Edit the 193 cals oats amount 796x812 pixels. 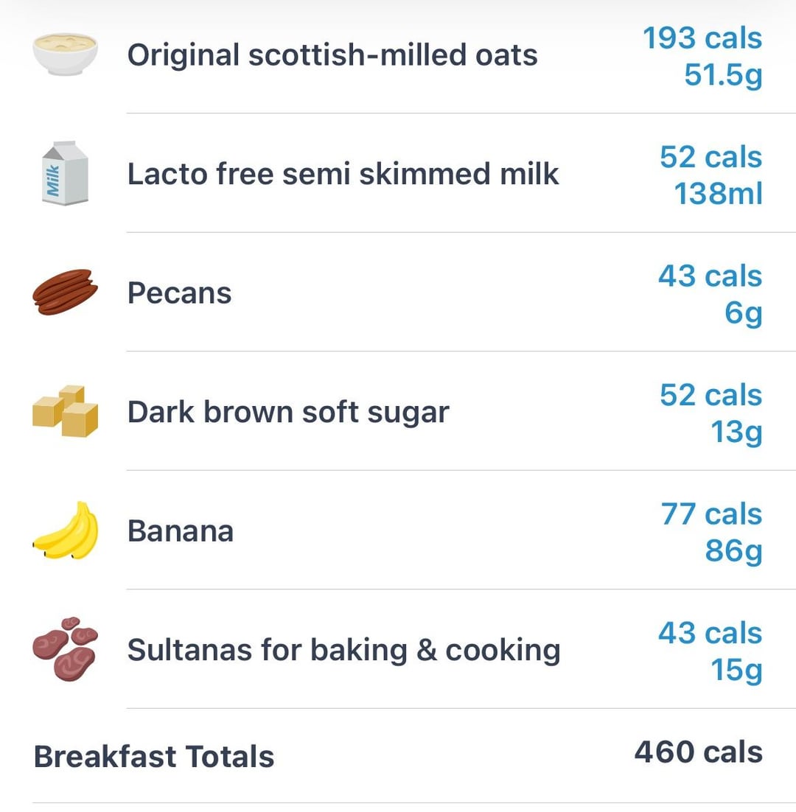[x=702, y=38]
